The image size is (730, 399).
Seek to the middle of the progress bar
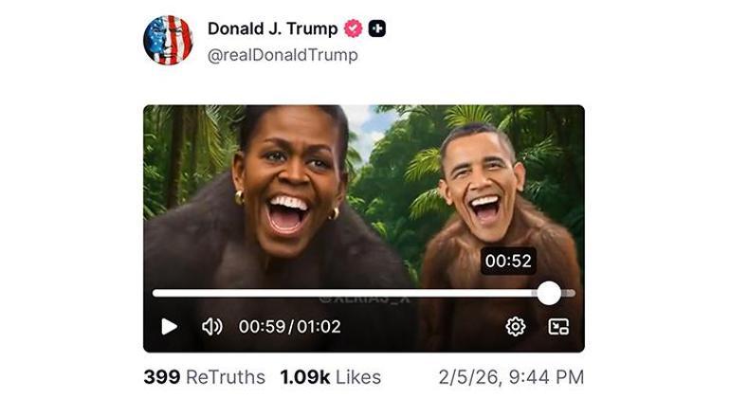[364, 293]
